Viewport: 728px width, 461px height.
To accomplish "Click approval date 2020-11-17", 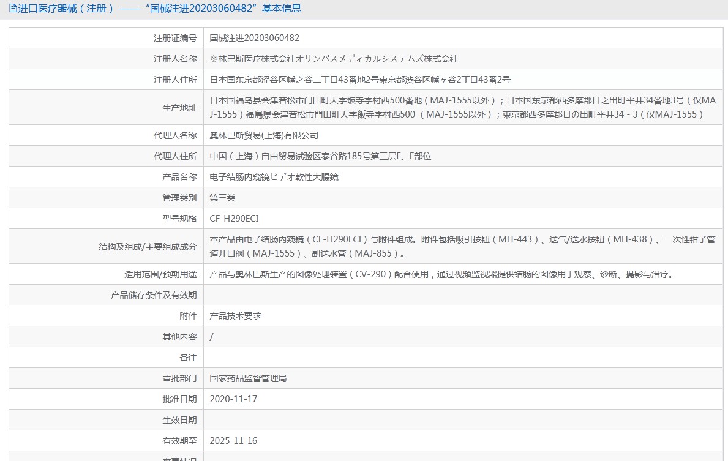I will coord(233,399).
